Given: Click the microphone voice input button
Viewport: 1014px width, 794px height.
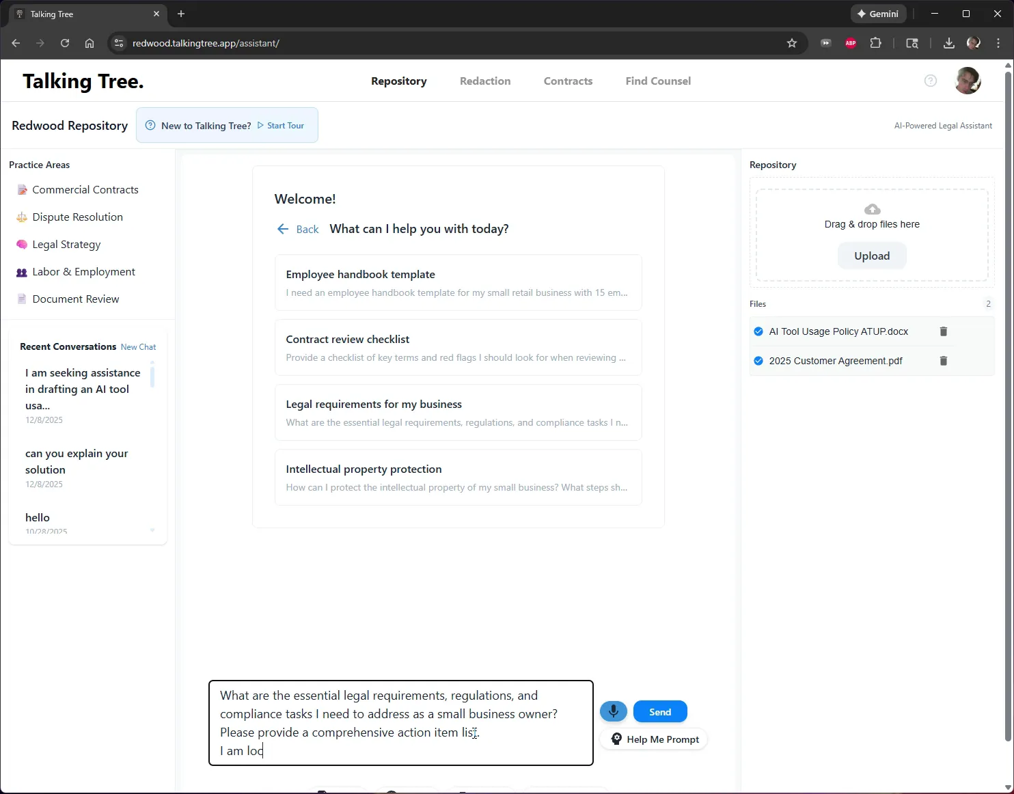Looking at the screenshot, I should click(614, 711).
